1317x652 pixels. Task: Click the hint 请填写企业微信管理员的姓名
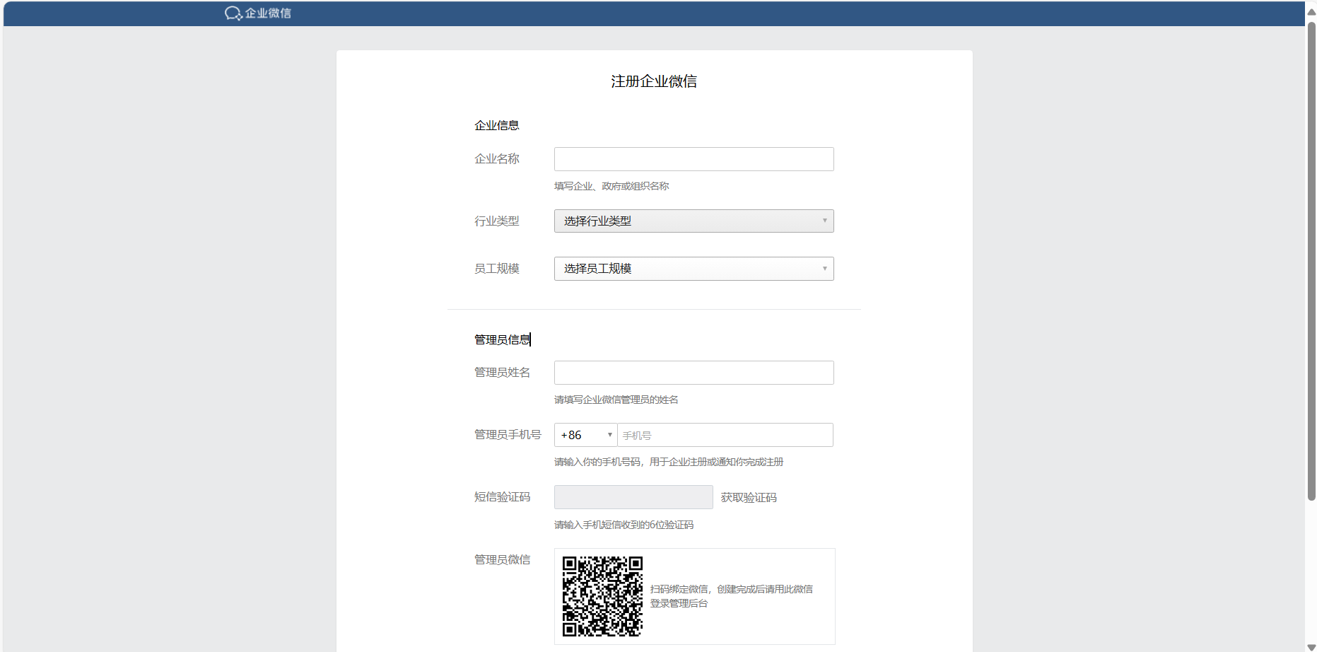(x=616, y=400)
